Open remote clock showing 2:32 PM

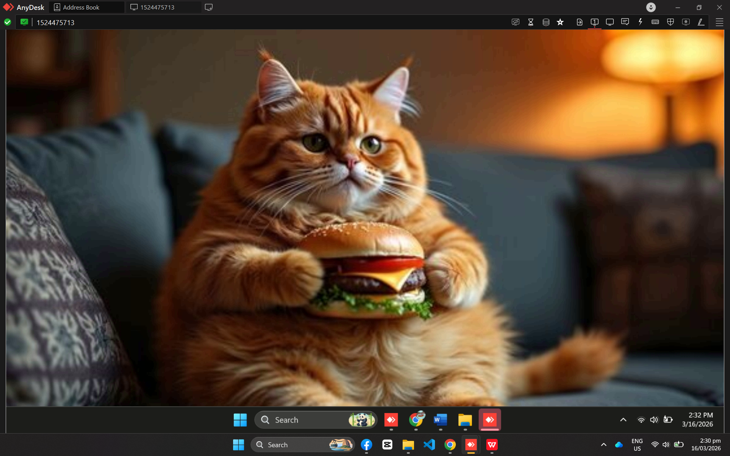pos(697,420)
